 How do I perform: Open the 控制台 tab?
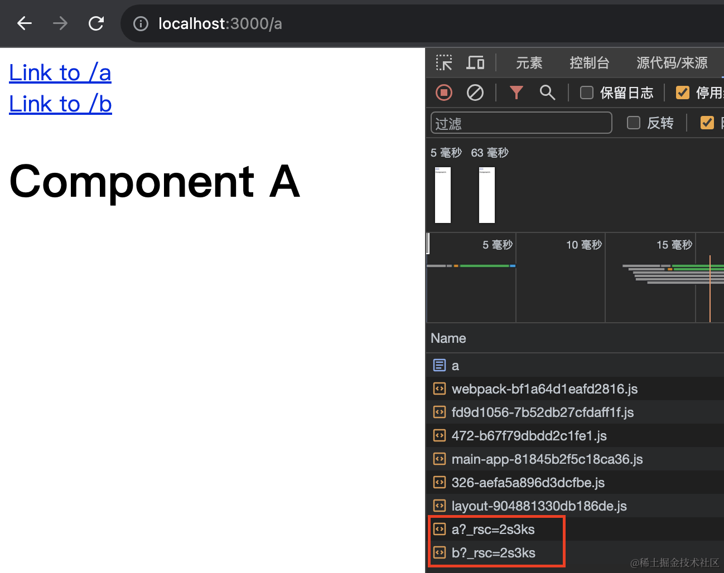[589, 63]
